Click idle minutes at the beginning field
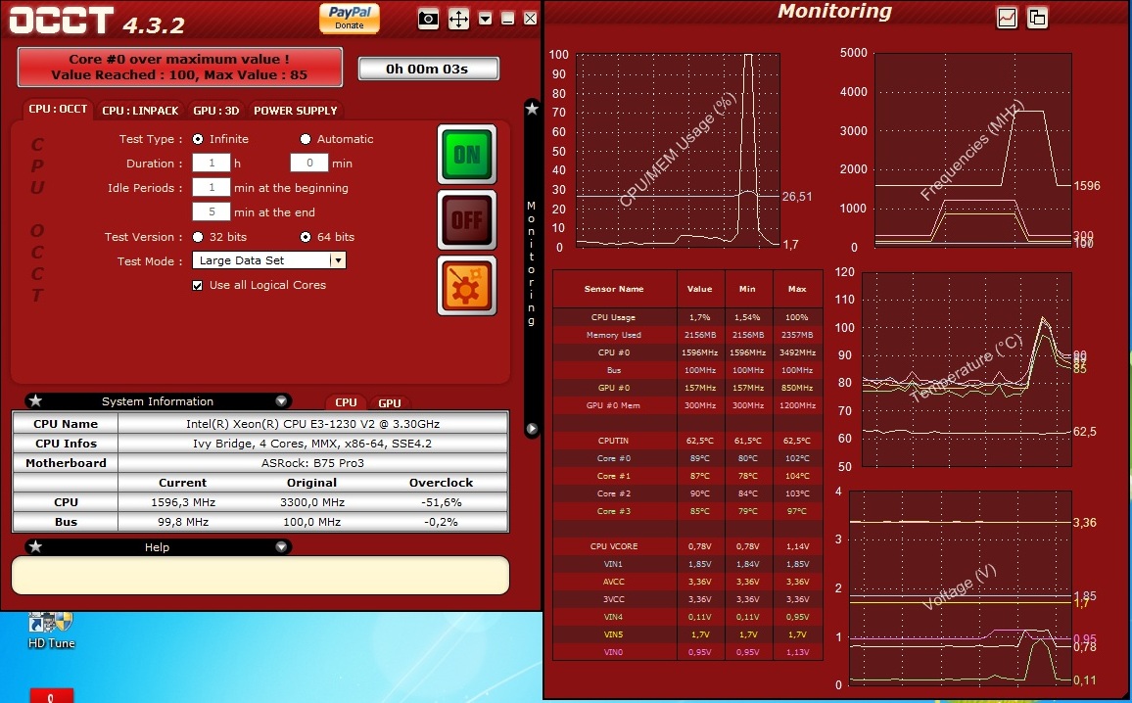The height and width of the screenshot is (703, 1132). pyautogui.click(x=212, y=188)
